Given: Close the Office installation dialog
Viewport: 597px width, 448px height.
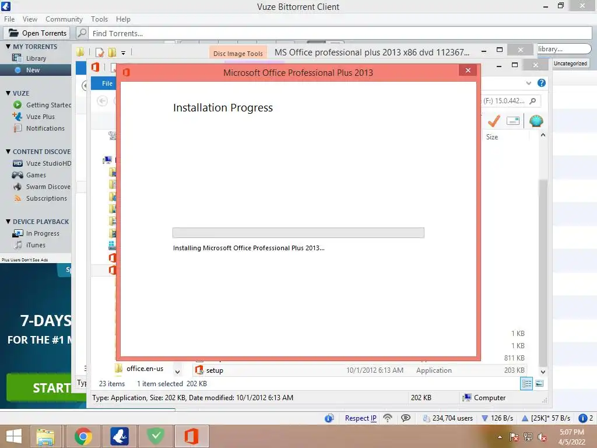Looking at the screenshot, I should [468, 71].
